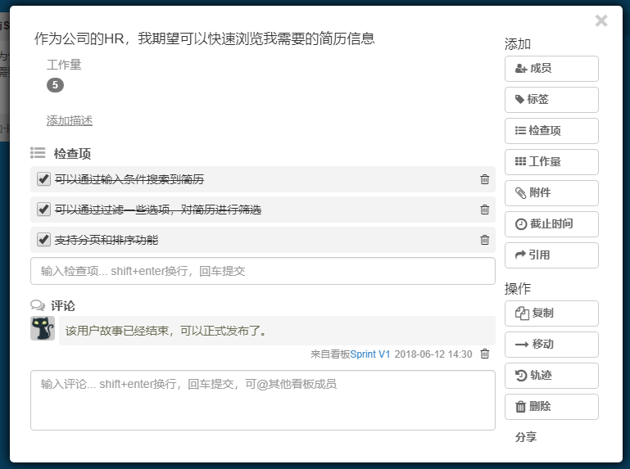Click the 移动 move card button

(x=551, y=345)
